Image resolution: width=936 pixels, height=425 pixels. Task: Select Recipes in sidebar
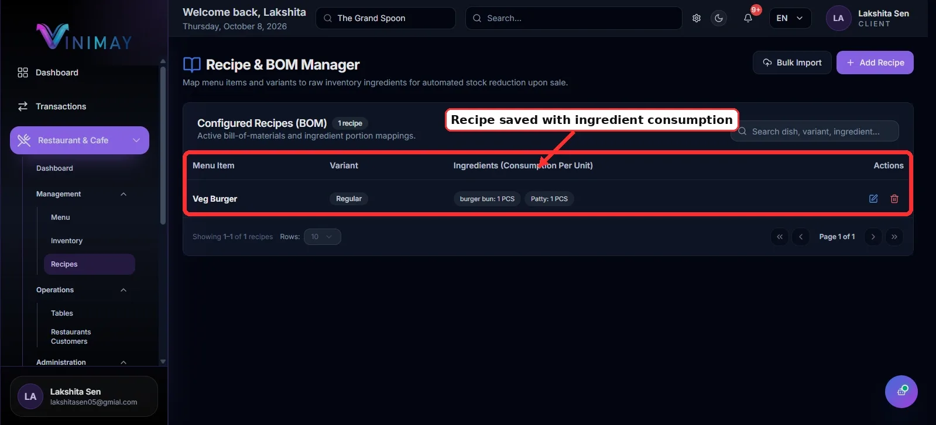tap(90, 264)
